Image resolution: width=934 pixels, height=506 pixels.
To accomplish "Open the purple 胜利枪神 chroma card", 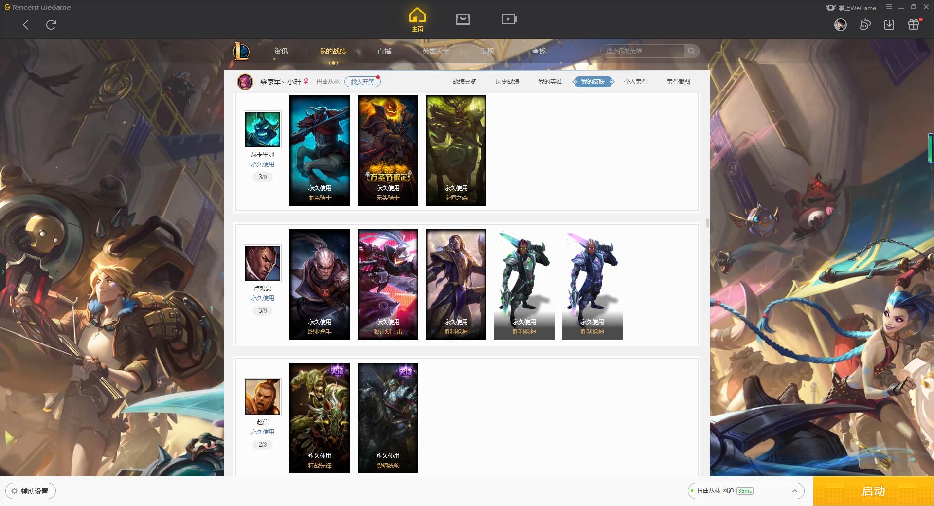I will [592, 284].
